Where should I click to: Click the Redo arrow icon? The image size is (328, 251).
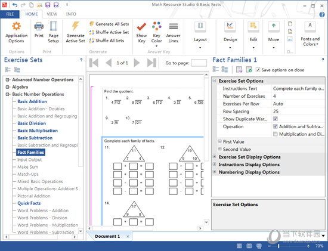tap(23, 5)
